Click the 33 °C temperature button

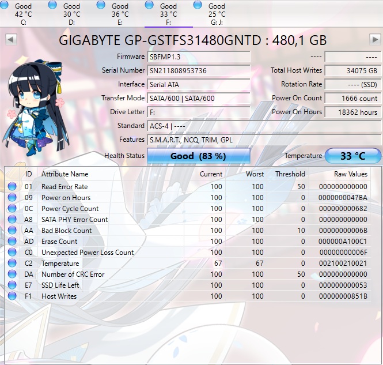point(352,156)
